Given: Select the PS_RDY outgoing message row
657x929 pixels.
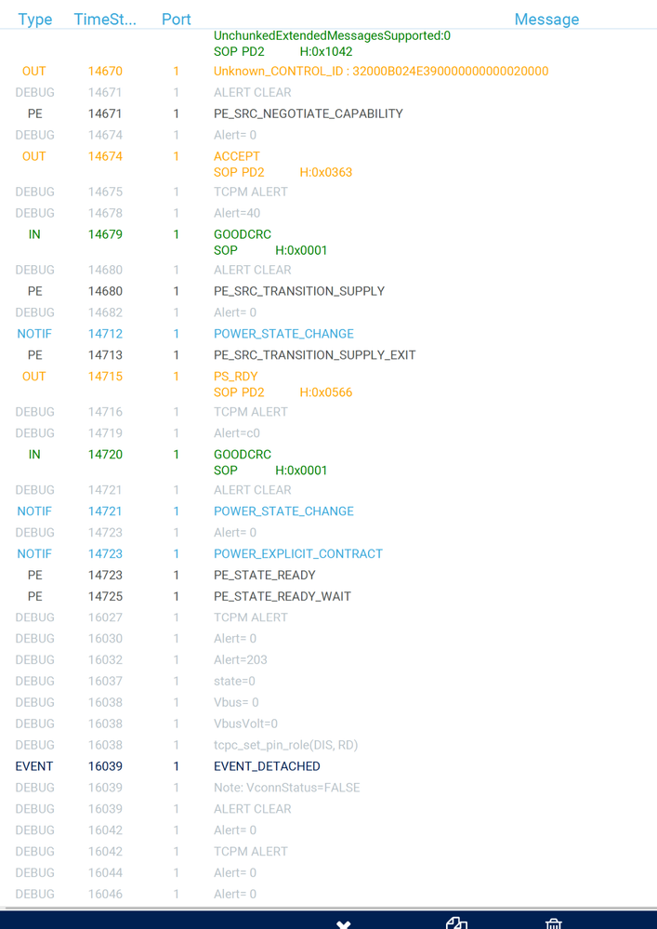Looking at the screenshot, I should 329,384.
